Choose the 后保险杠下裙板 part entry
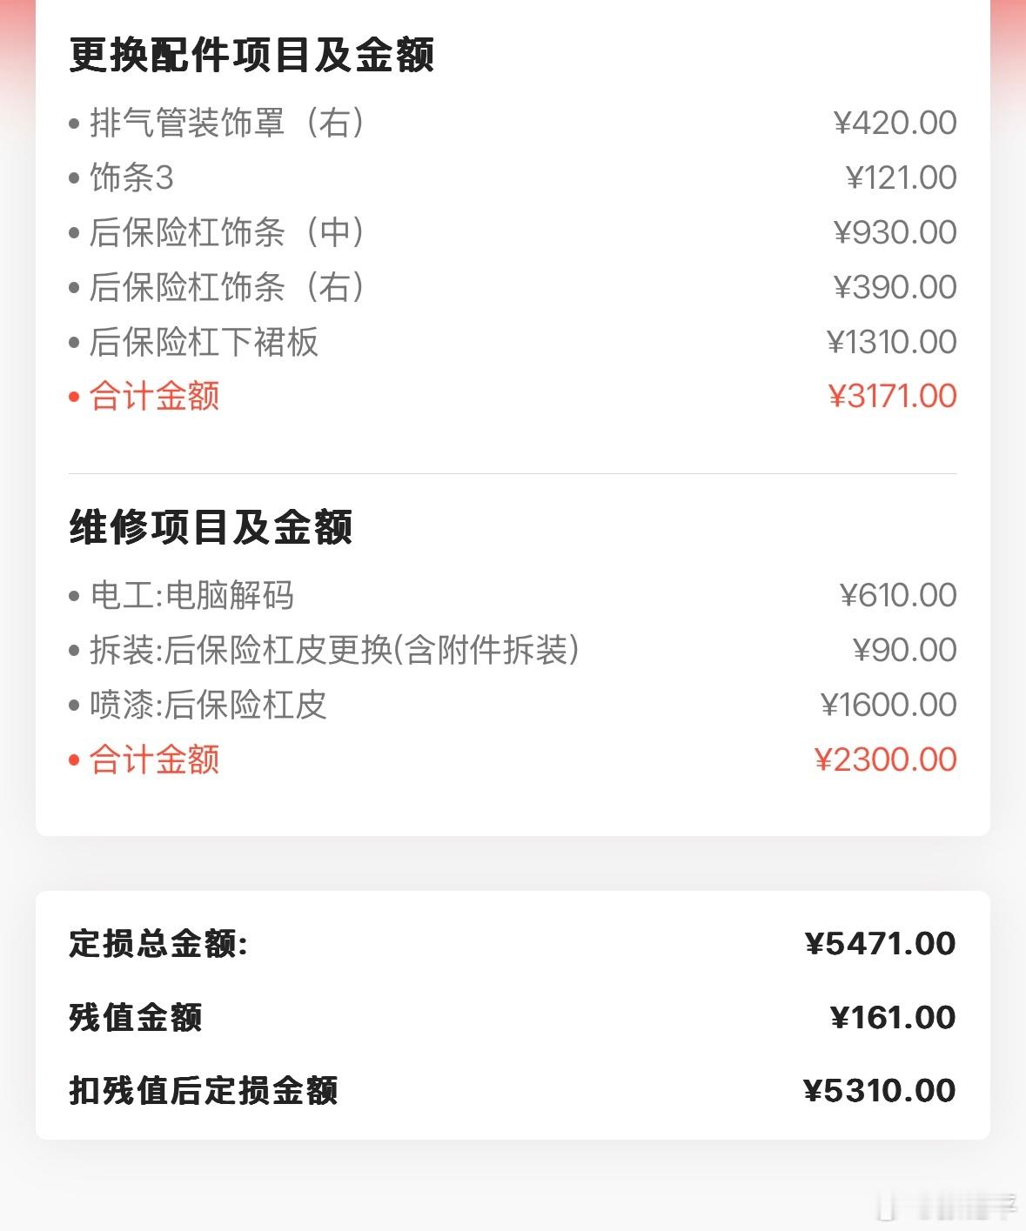The height and width of the screenshot is (1231, 1026). pyautogui.click(x=205, y=342)
